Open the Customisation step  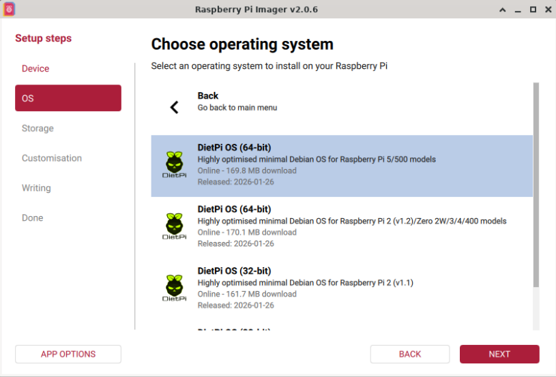68,158
